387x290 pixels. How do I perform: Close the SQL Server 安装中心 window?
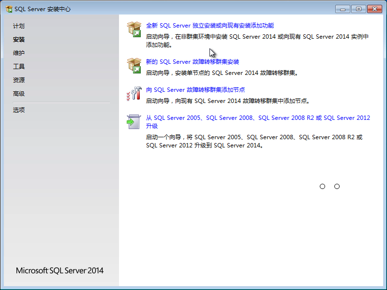(x=374, y=9)
